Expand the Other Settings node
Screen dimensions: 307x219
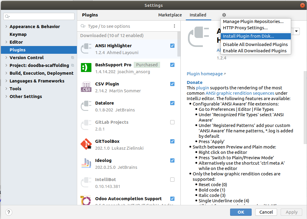point(6,97)
